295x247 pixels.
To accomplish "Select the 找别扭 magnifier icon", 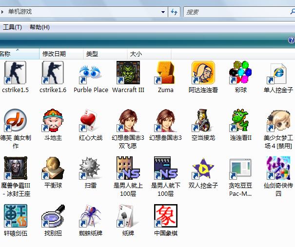I will point(53,216).
